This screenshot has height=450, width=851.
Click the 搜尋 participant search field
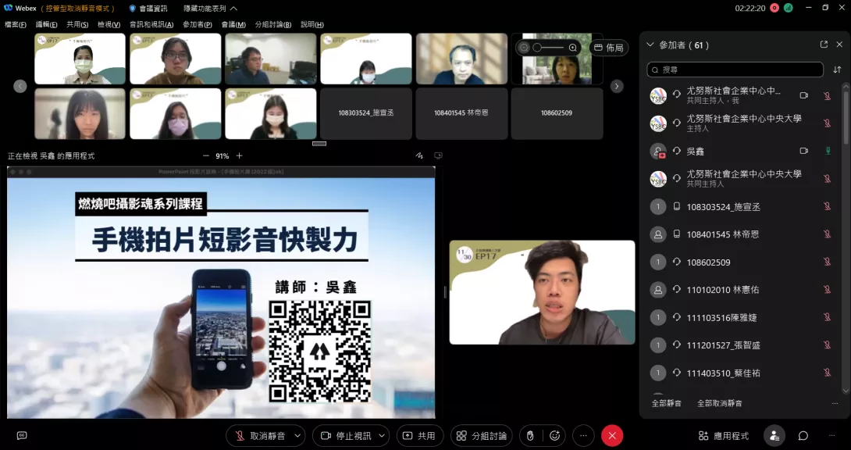coord(736,70)
